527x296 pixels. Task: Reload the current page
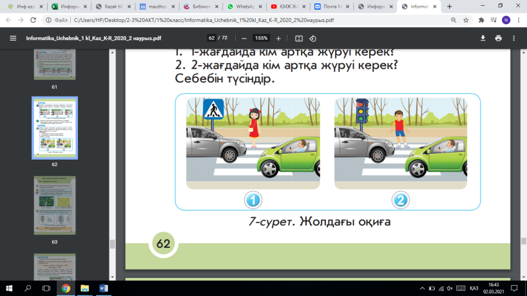33,20
